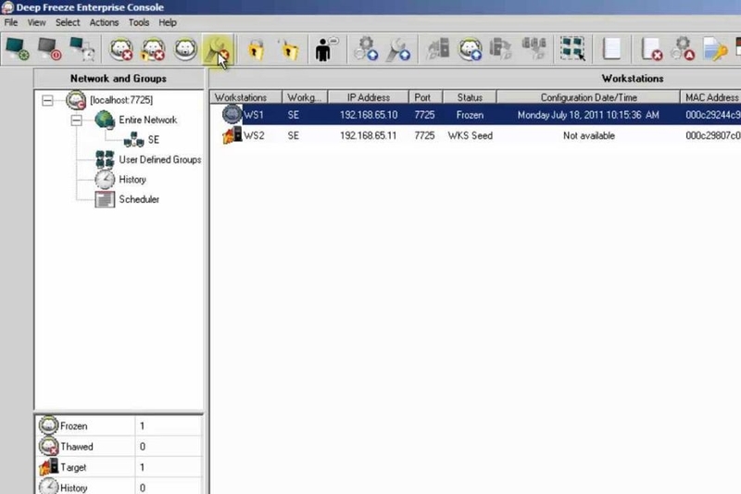Click the gears with red A icon
Viewport: 741px width, 494px height.
point(683,49)
